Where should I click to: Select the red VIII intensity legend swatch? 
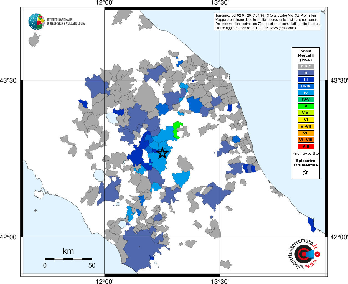point(306,146)
